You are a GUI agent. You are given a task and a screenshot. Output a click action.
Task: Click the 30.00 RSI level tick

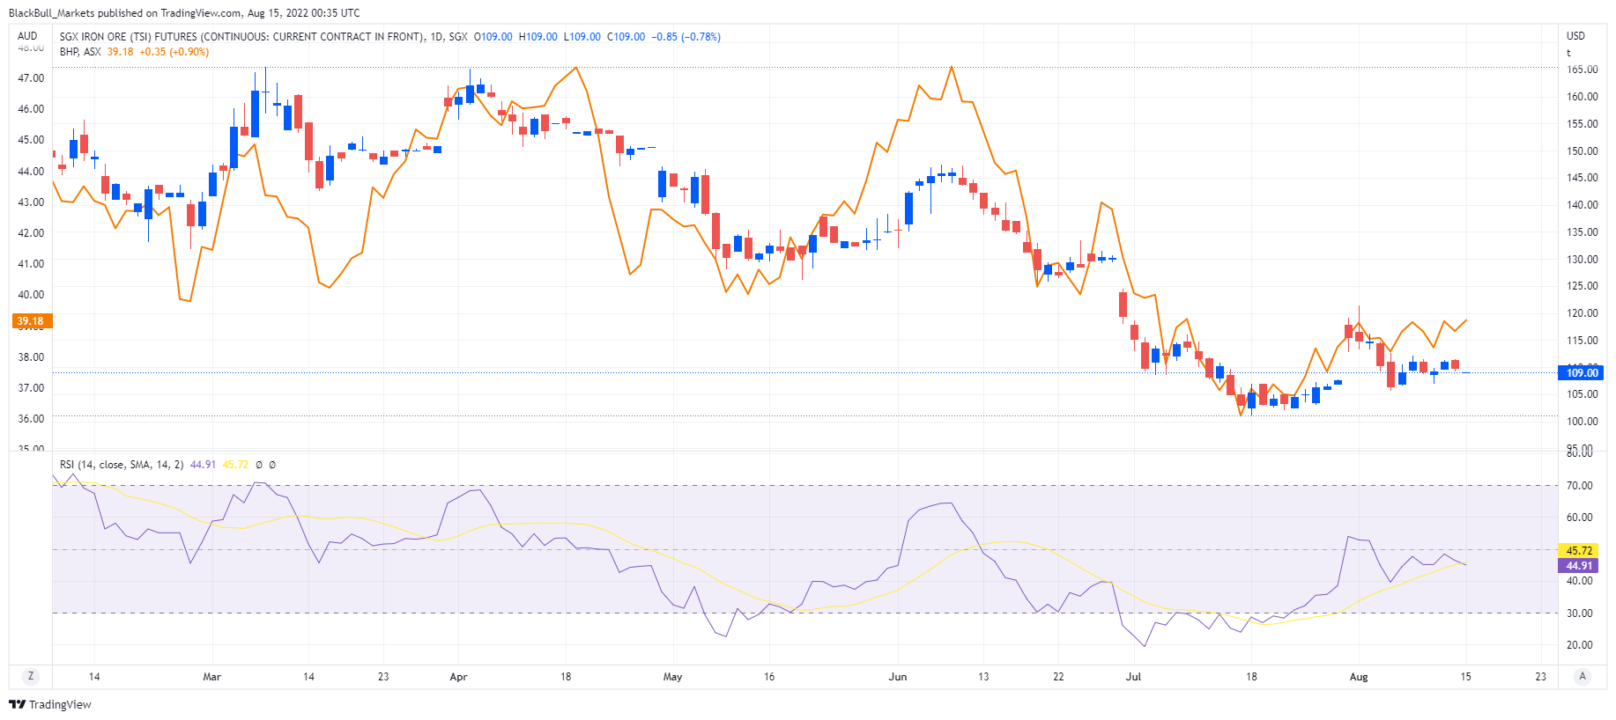coord(1579,613)
